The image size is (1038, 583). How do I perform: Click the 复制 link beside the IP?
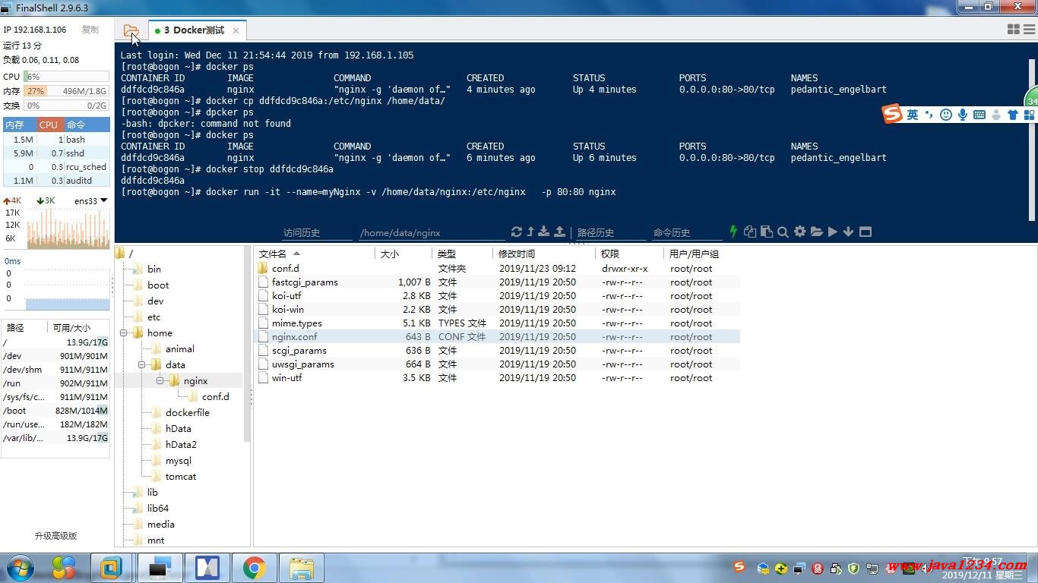[x=90, y=30]
